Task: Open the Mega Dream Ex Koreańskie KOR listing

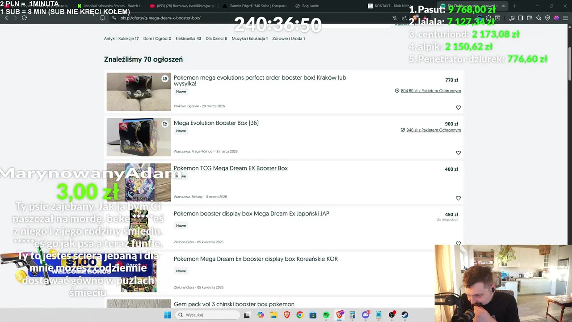Action: coord(256,259)
